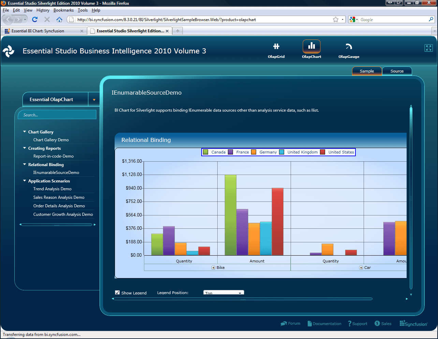This screenshot has height=339, width=438.
Task: Uncheck the Show Legend checkbox
Action: (117, 292)
